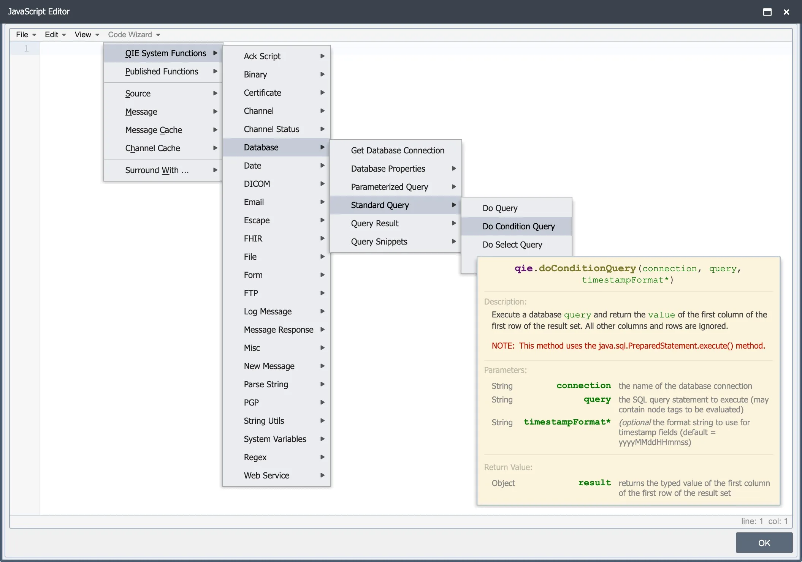Screen dimensions: 802x562
Task: Click the Edit menu dropdown arrow
Action: (64, 35)
